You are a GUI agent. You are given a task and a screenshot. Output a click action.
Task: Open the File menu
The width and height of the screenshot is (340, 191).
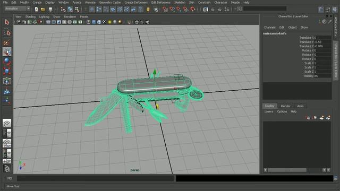[x=5, y=2]
